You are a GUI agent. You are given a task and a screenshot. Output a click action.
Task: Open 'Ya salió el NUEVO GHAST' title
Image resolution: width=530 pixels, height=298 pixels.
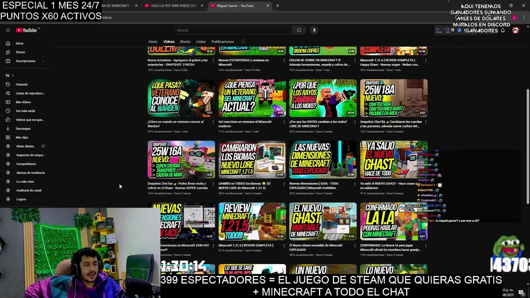[x=390, y=186]
